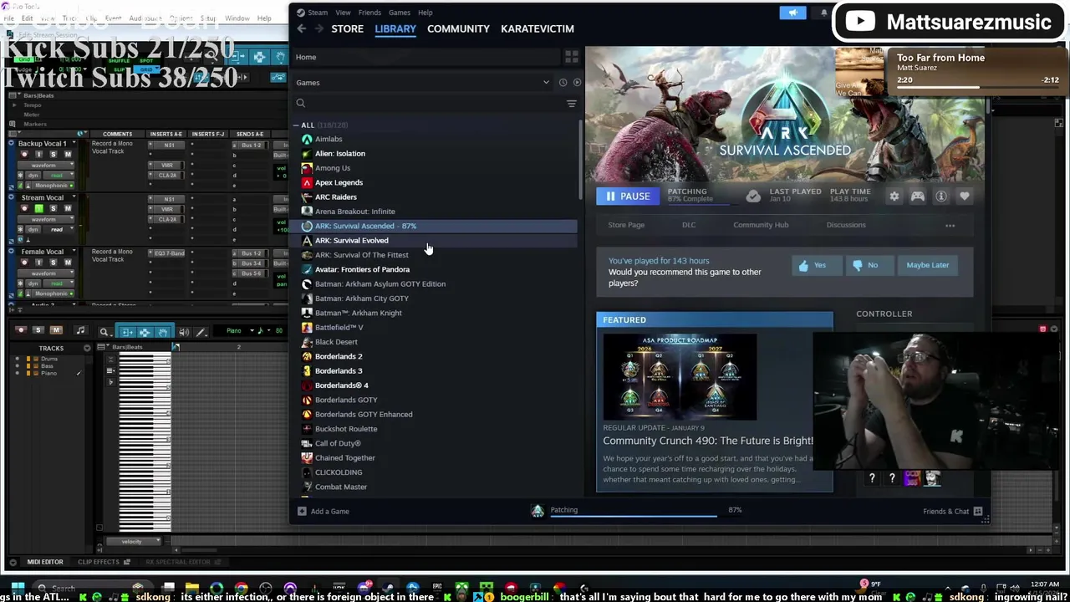Open Windows Start menu
1070x602 pixels.
coord(18,587)
